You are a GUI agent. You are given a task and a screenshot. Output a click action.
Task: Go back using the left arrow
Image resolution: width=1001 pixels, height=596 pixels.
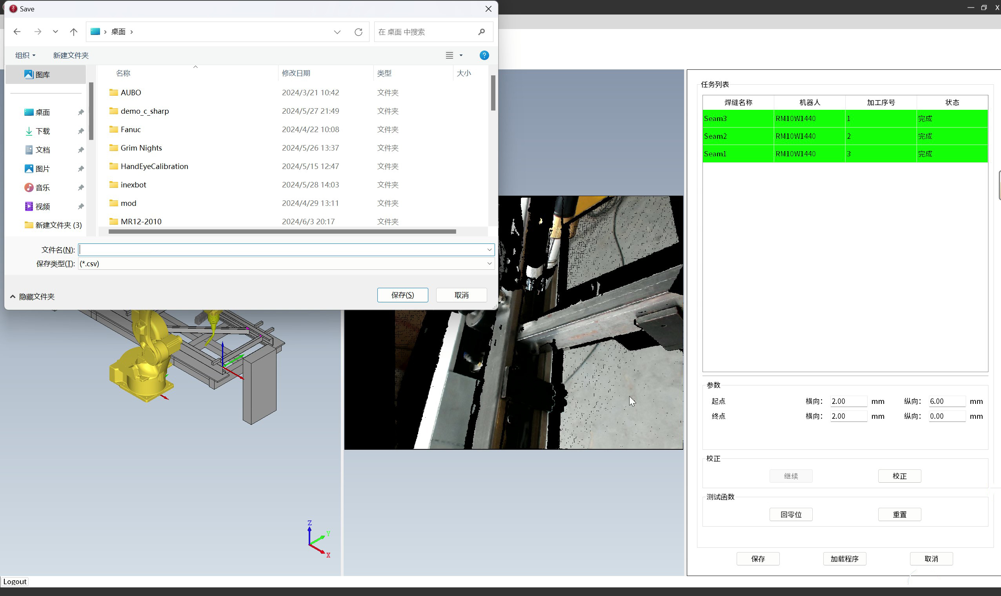[17, 32]
